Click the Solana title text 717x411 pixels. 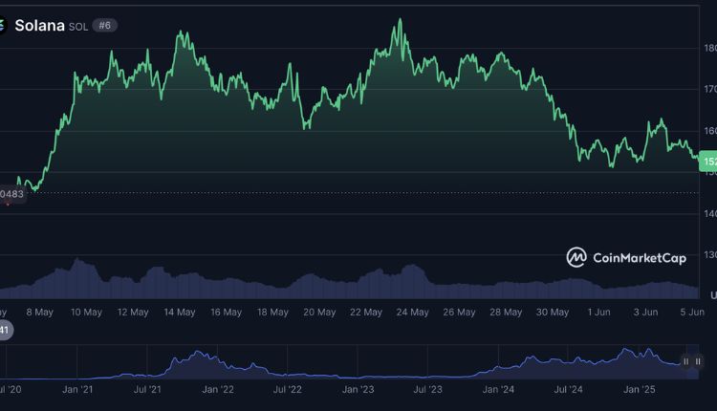click(39, 26)
